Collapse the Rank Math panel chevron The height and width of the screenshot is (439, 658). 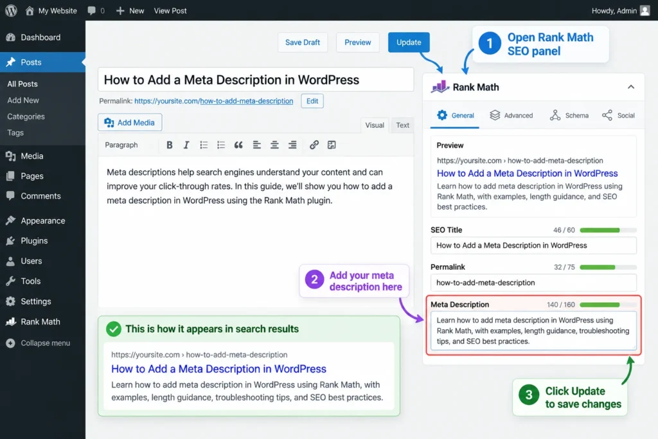point(631,87)
